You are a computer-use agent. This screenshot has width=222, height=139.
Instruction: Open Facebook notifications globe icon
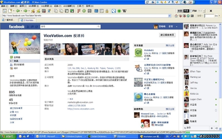tap(37, 26)
